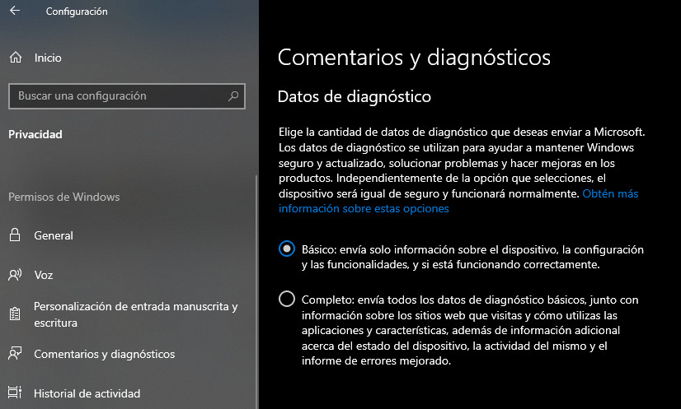Click the General padlock icon
Screen dimensions: 681x409
click(15, 235)
